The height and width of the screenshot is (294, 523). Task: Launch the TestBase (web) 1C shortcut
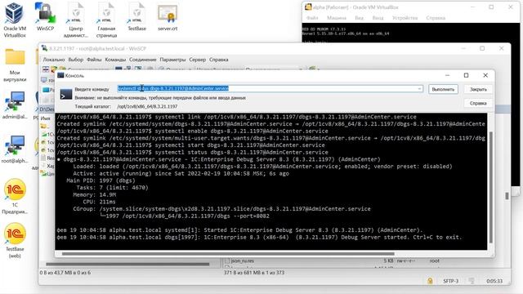tap(15, 241)
